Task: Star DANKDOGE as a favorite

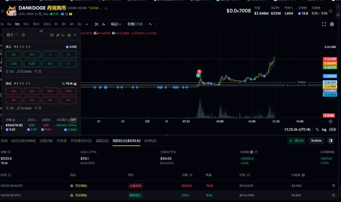Action: coord(3,11)
